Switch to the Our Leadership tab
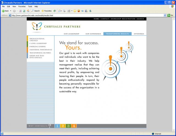The width and height of the screenshot is (176, 136). (71, 34)
